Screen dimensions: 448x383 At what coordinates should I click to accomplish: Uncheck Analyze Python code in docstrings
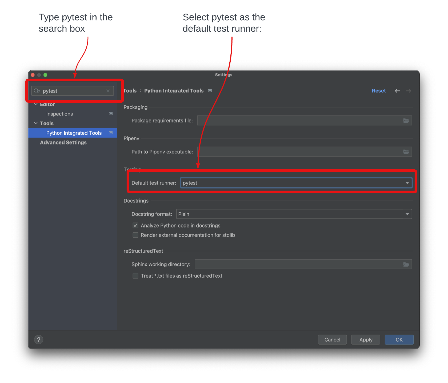[x=135, y=225]
